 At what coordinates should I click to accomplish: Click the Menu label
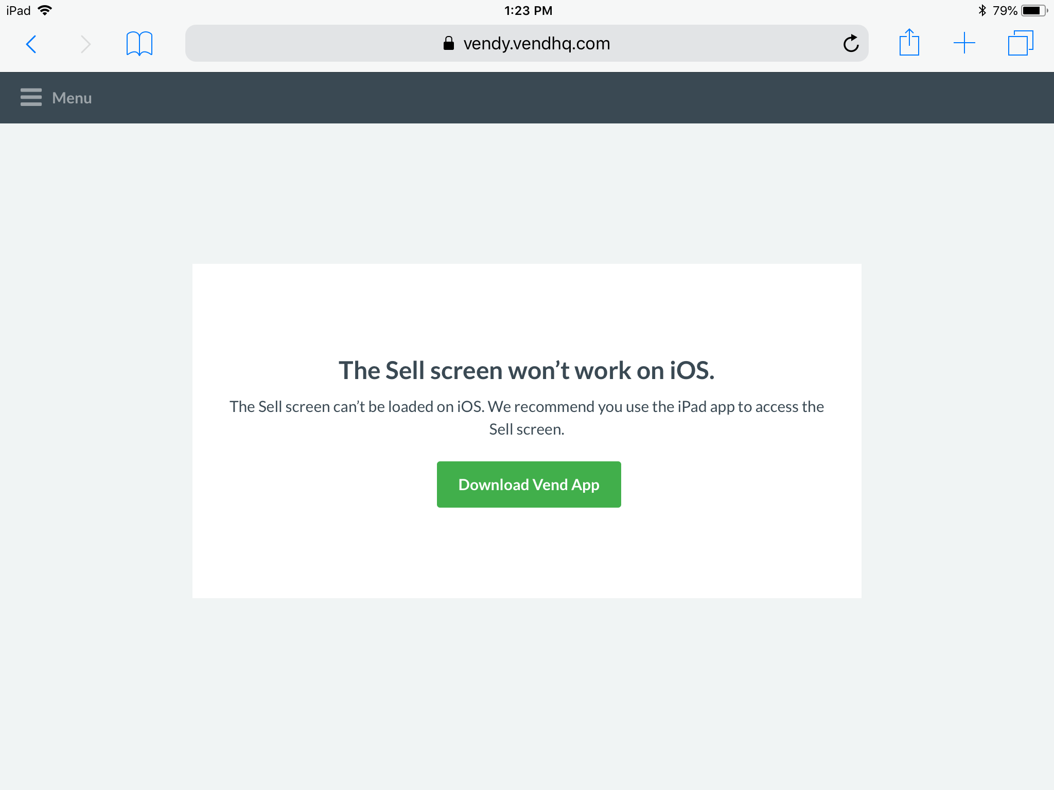point(72,98)
